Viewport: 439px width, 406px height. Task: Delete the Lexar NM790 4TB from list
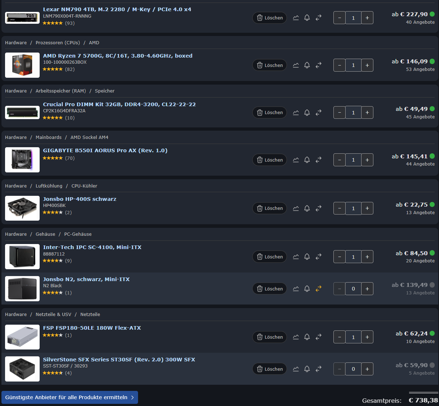coord(270,18)
